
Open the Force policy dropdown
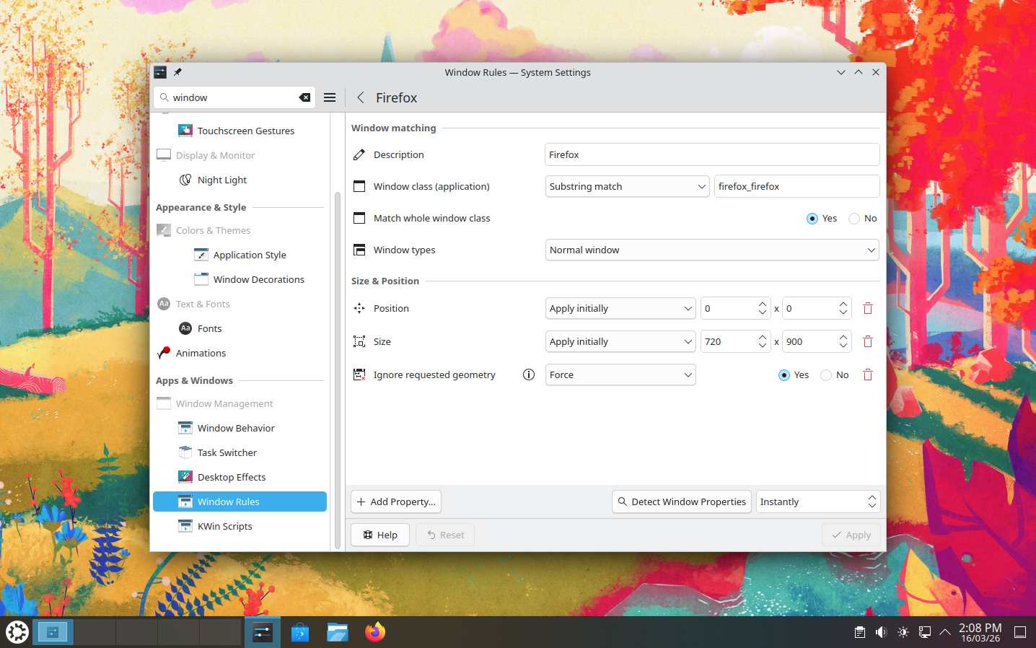click(x=620, y=375)
